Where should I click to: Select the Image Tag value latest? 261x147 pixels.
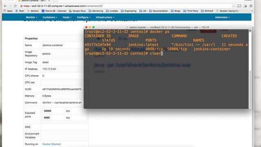pyautogui.click(x=45, y=62)
